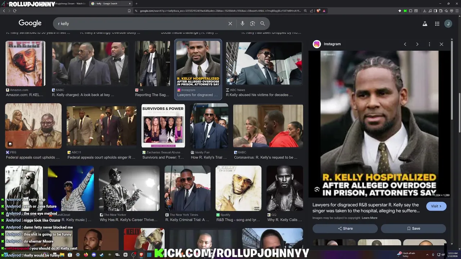Screen dimensions: 461x259
Task: Open a new browser tab
Action: [136, 4]
